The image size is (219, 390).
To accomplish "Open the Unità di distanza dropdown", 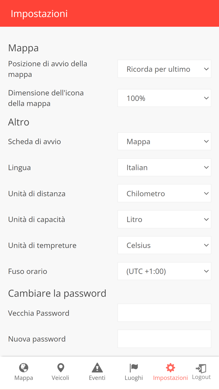I will pos(164,193).
